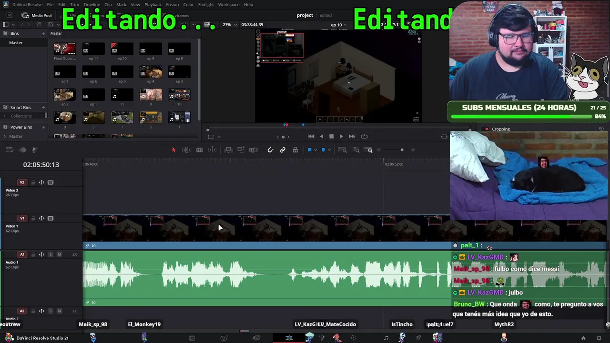Play in reverse in the viewer
Image resolution: width=610 pixels, height=343 pixels.
click(321, 136)
